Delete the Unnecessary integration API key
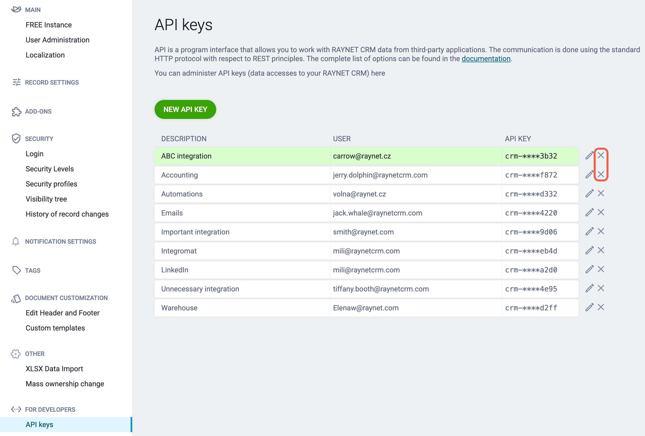The height and width of the screenshot is (436, 645). (x=601, y=288)
